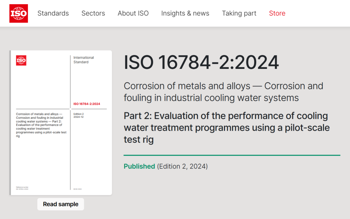
Task: Click the cover's Corrosion of metals title text
Action: [x=41, y=125]
